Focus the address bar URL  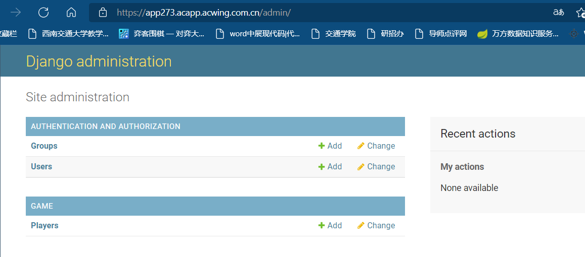tap(204, 13)
